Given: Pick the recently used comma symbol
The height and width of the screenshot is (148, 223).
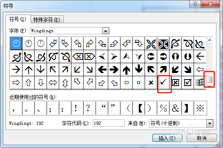Looking at the screenshot, I should 16,108.
